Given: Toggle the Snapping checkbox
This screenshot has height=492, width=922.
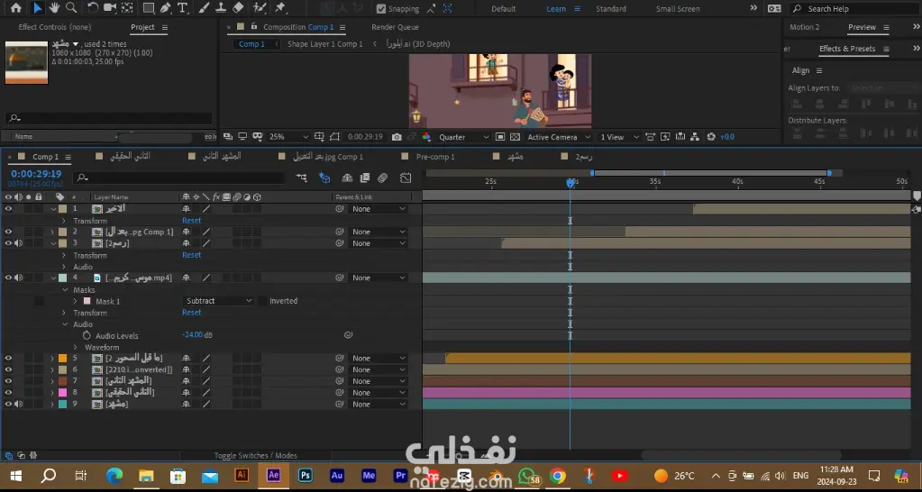Looking at the screenshot, I should click(381, 9).
